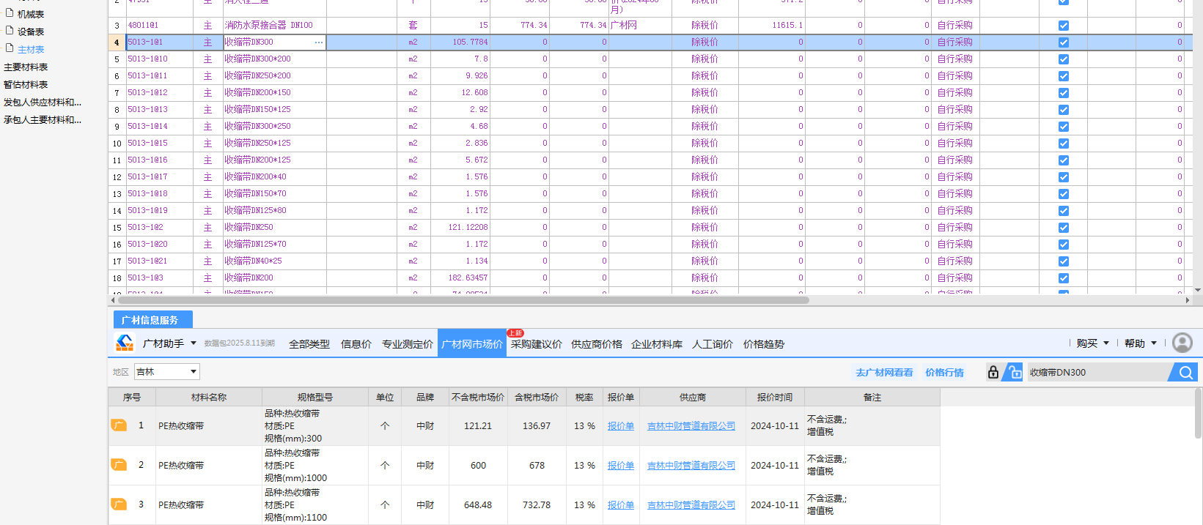
Task: Click the vertical scrollbar of price list
Action: [x=1199, y=414]
